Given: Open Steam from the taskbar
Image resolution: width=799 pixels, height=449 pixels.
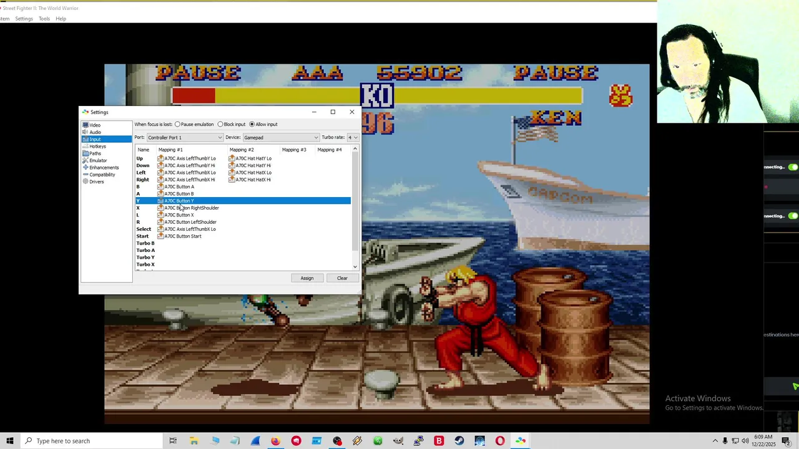Looking at the screenshot, I should 459,441.
